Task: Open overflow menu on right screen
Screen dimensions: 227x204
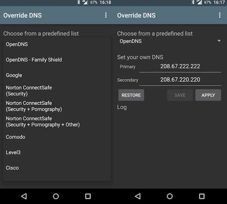Action: click(219, 15)
